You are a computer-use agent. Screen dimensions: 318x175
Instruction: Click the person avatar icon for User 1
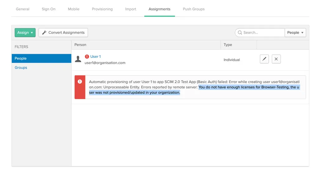tap(78, 59)
